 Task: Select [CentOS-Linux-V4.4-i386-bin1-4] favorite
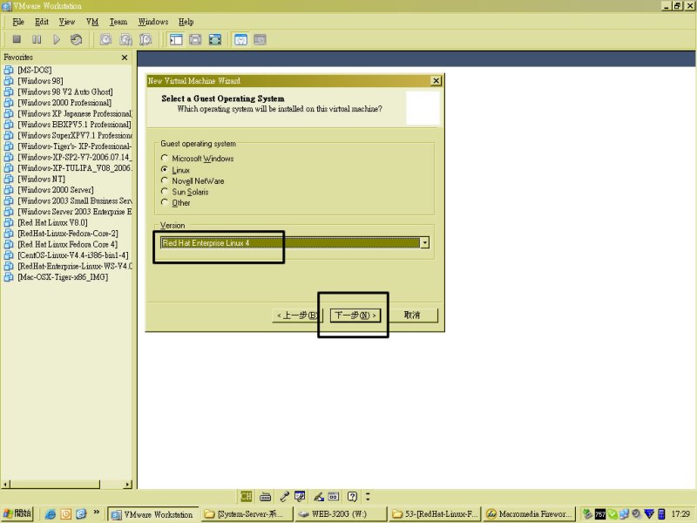pos(73,255)
